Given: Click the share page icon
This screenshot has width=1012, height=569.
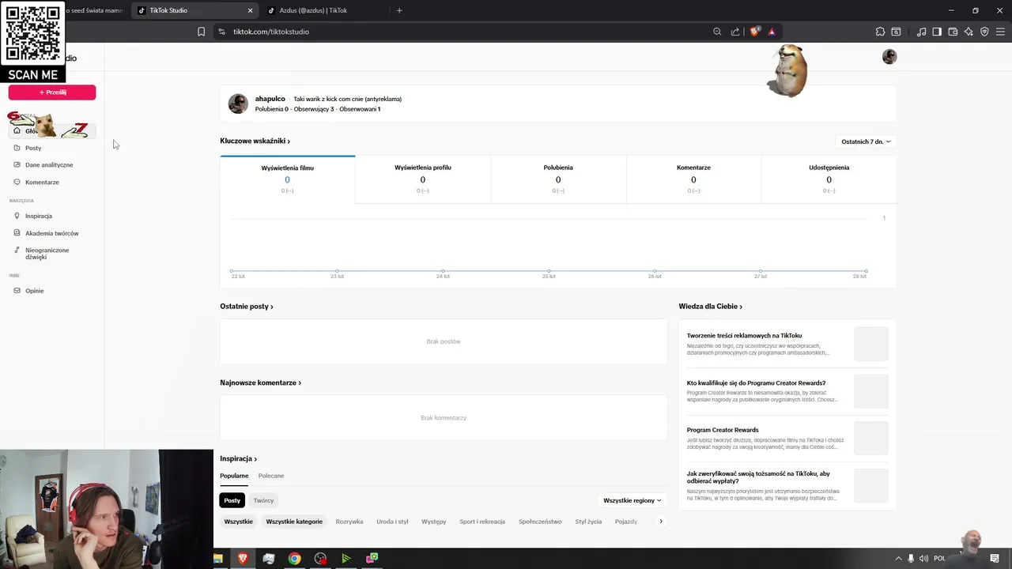Looking at the screenshot, I should coord(735,32).
